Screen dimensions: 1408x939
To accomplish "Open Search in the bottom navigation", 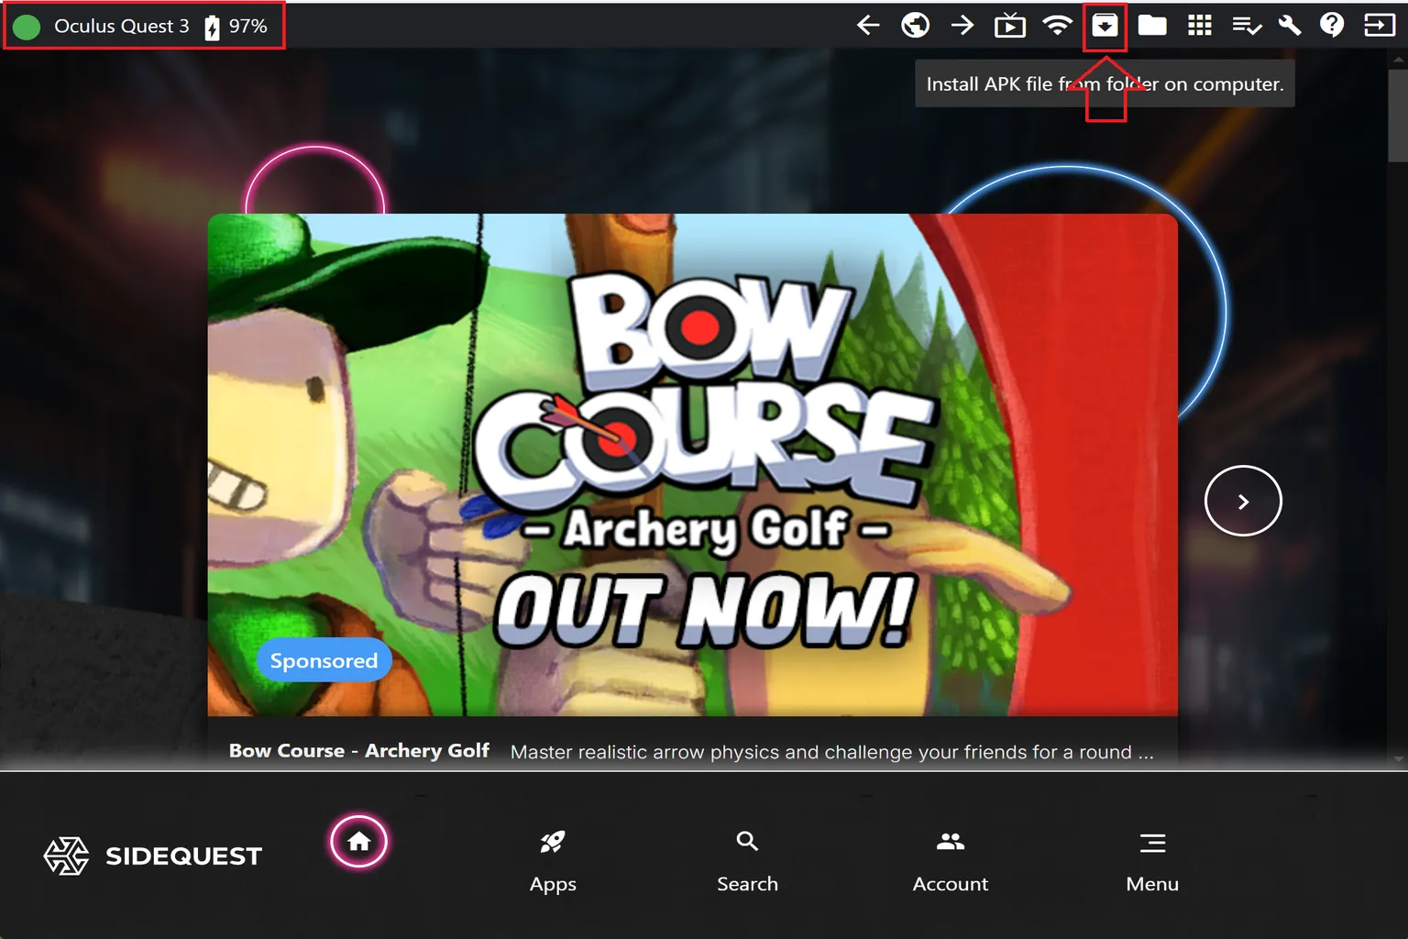I will point(747,860).
